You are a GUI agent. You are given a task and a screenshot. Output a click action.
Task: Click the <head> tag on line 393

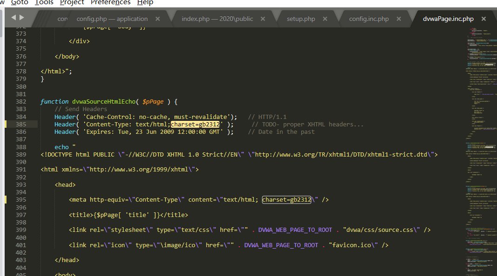[x=65, y=185]
